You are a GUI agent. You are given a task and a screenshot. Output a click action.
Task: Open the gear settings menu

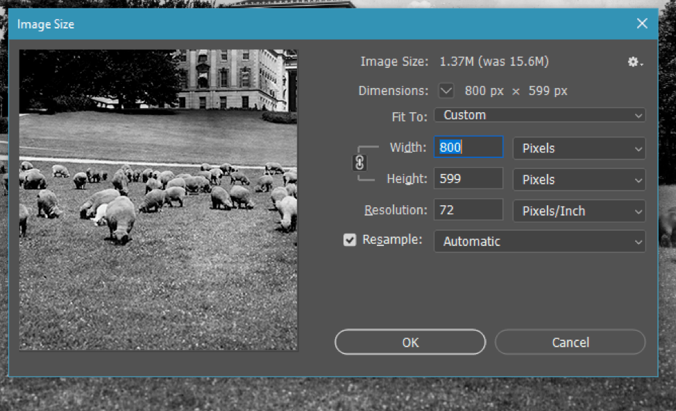point(634,62)
